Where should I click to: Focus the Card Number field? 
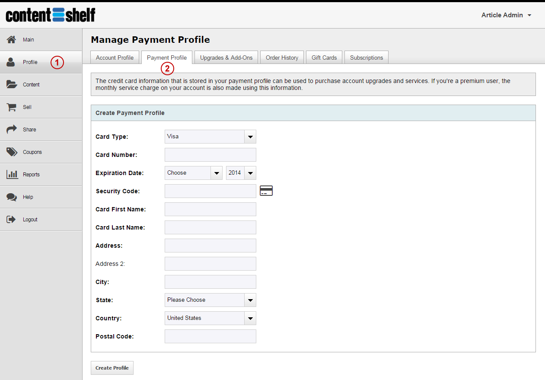point(210,155)
